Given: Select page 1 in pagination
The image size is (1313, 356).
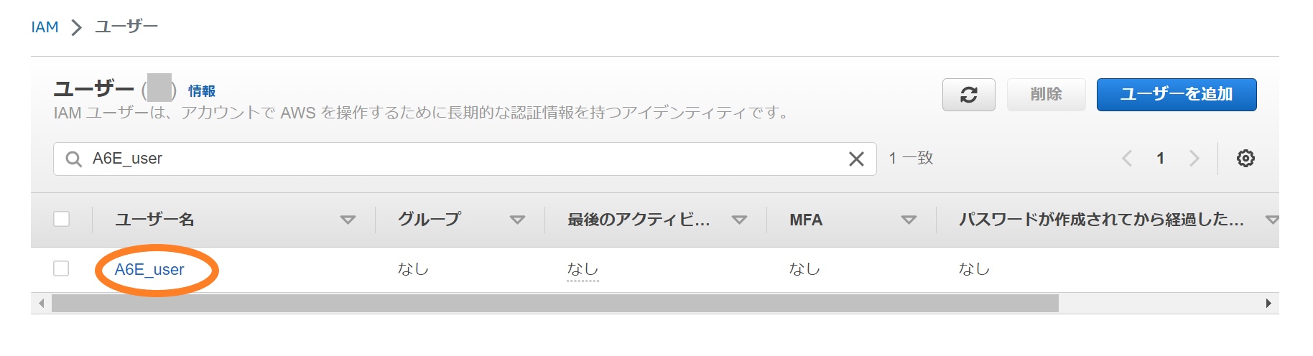Looking at the screenshot, I should click(x=1160, y=159).
